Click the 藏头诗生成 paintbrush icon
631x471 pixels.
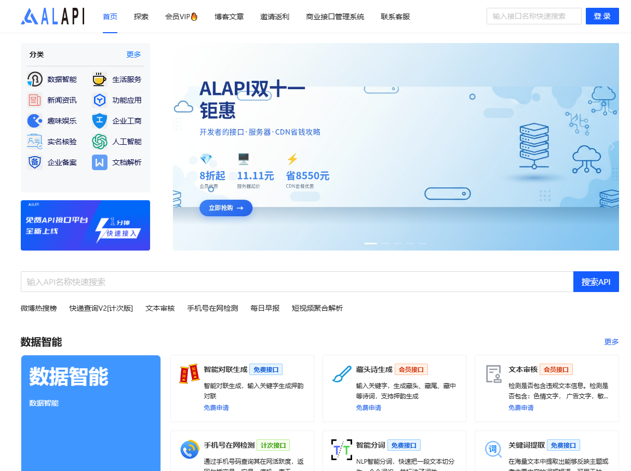click(341, 373)
